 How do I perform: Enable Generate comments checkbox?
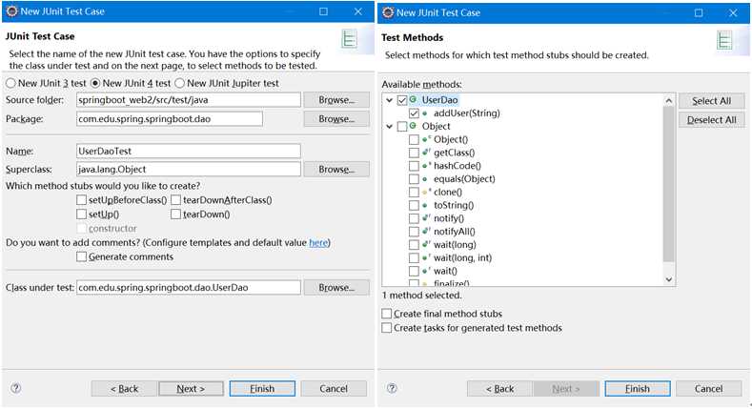click(82, 256)
